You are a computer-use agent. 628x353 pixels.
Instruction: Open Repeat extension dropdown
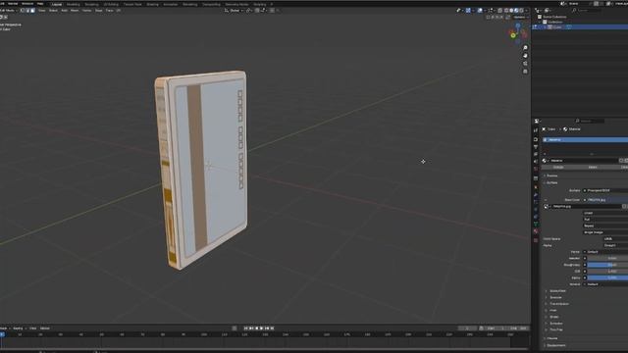[605, 226]
